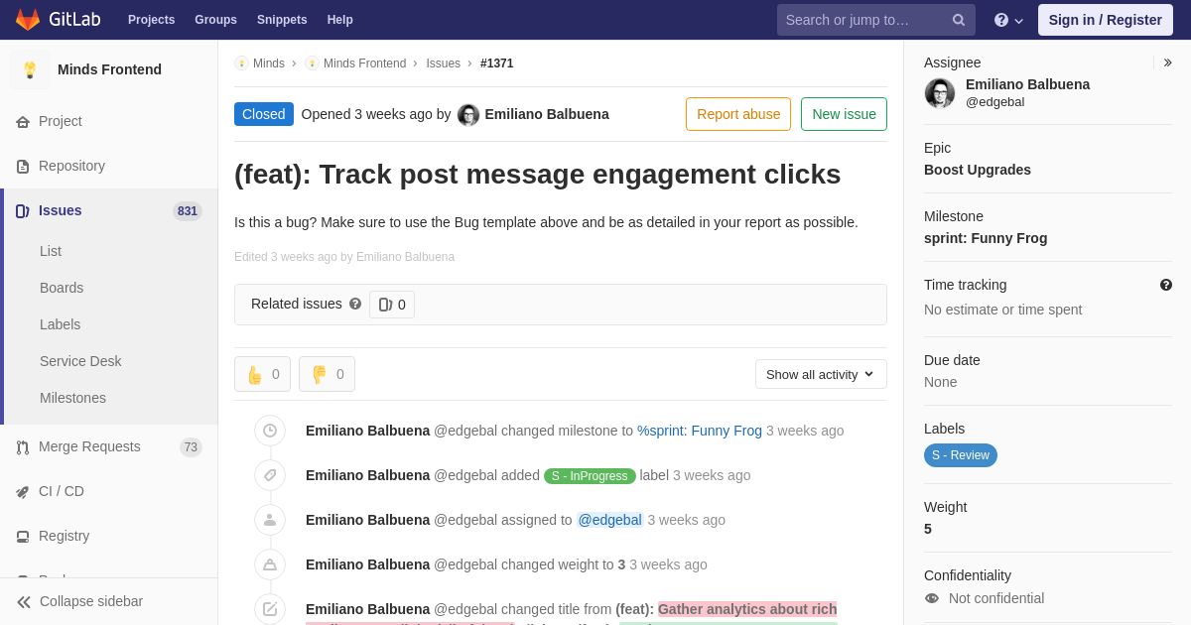Click the Boost Upgrades epic link
Viewport: 1191px width, 625px height.
(978, 170)
